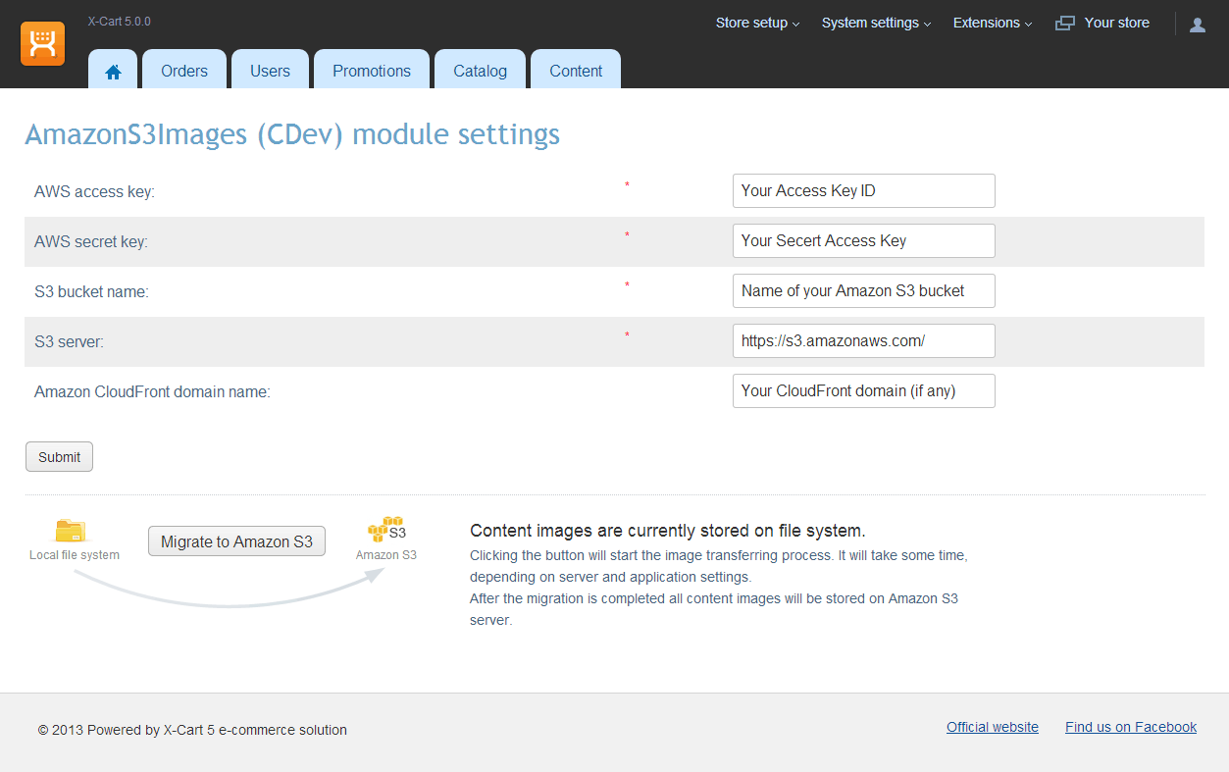This screenshot has height=772, width=1229.
Task: Click the 'Amazon S3' caption under the icon
Action: coord(386,555)
